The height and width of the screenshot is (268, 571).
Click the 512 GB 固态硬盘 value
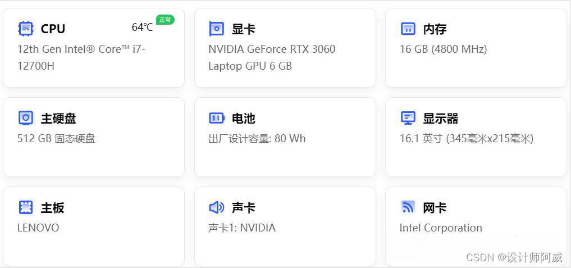(x=57, y=139)
